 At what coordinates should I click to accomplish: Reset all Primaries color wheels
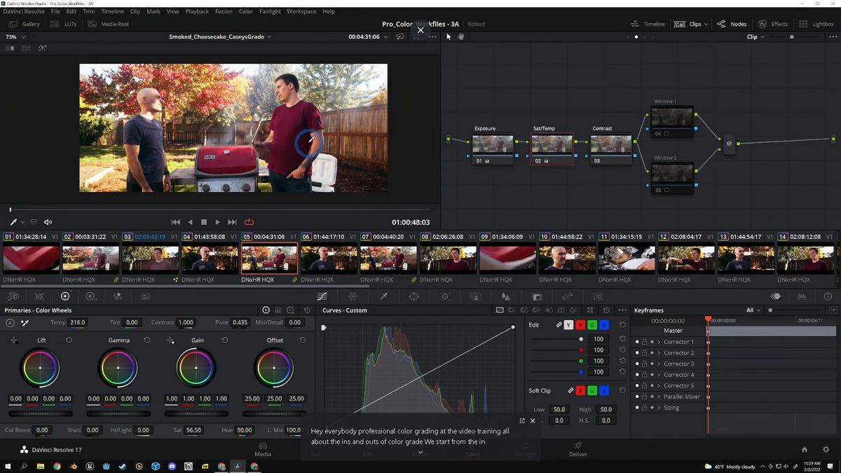tap(307, 310)
